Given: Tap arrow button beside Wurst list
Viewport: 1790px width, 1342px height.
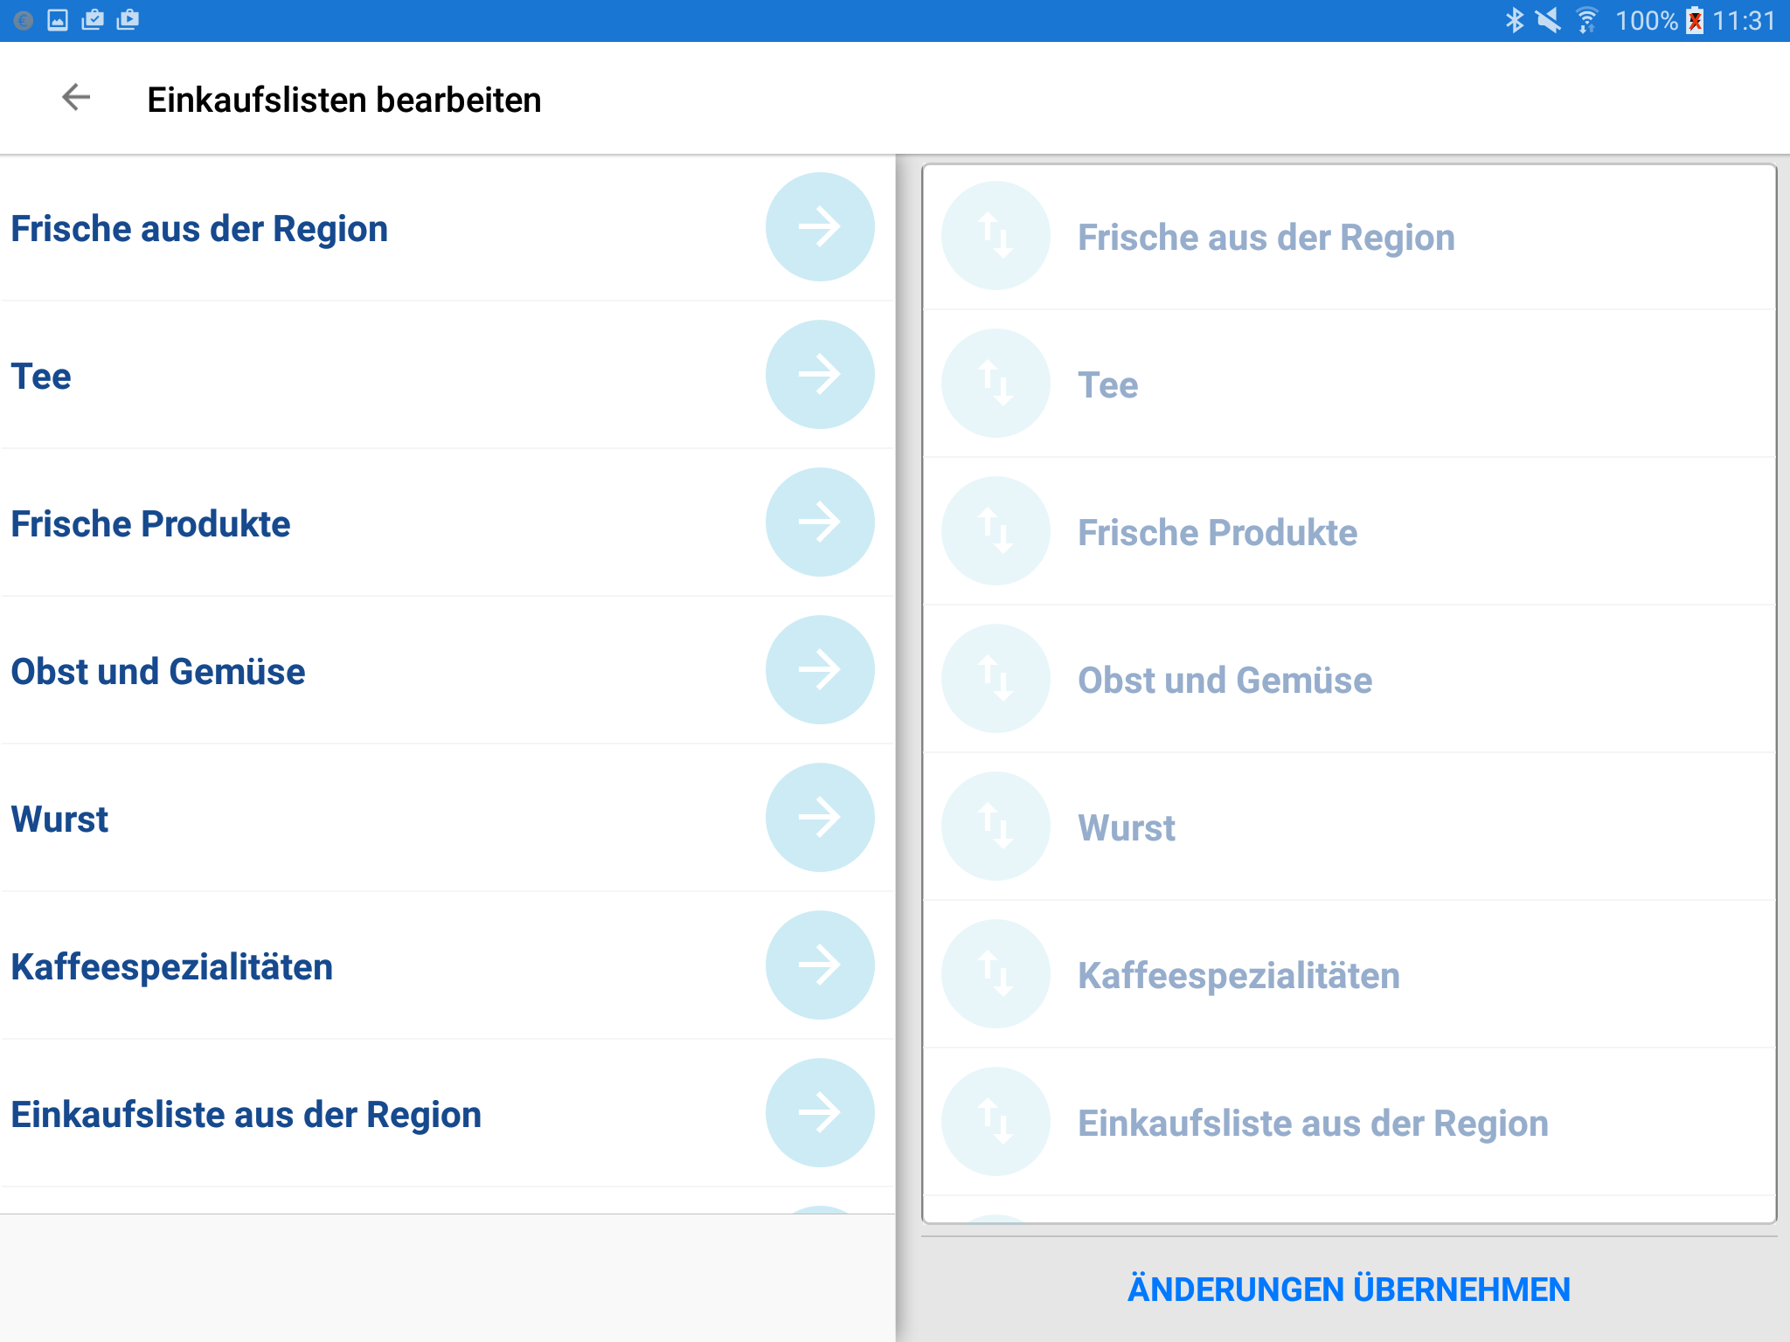Looking at the screenshot, I should (819, 818).
